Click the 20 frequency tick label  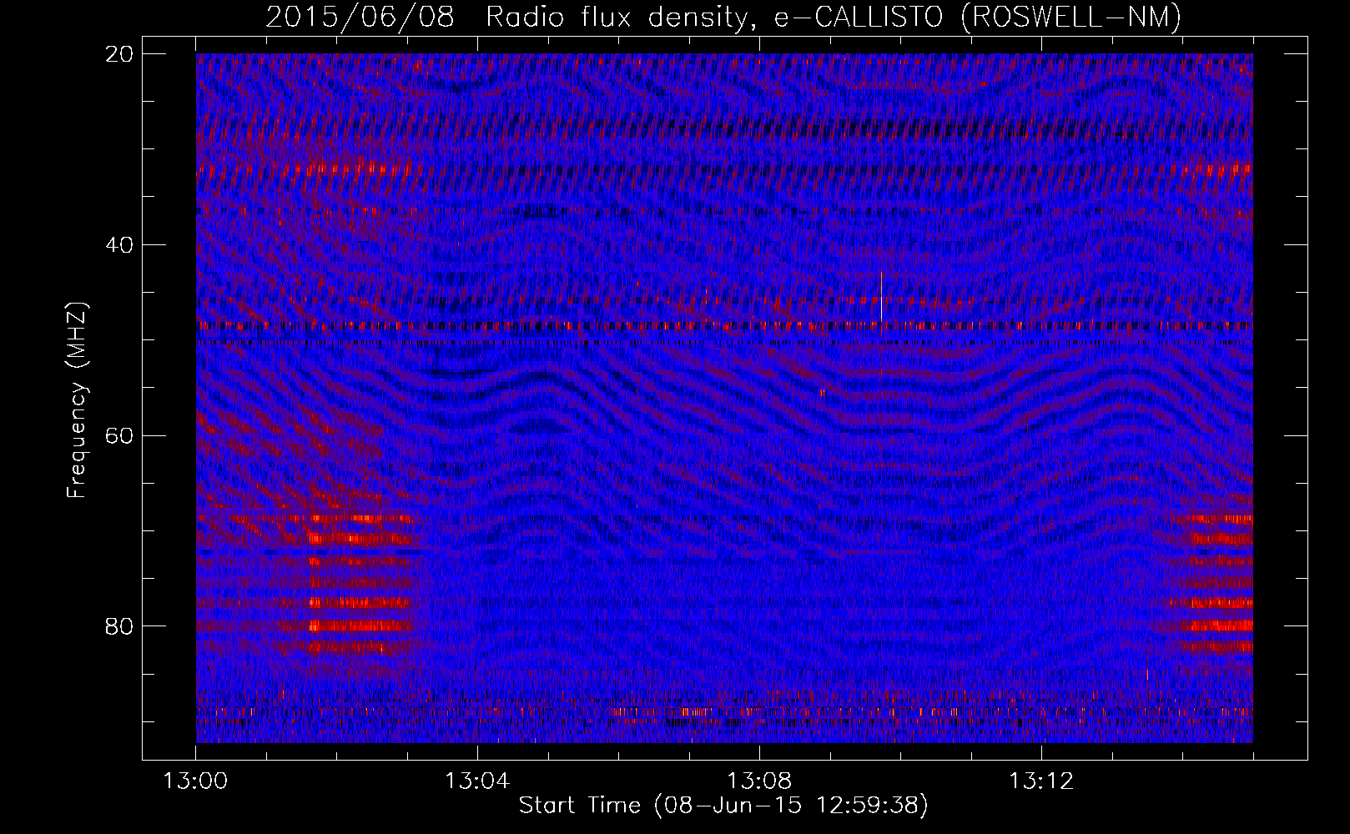tap(119, 54)
